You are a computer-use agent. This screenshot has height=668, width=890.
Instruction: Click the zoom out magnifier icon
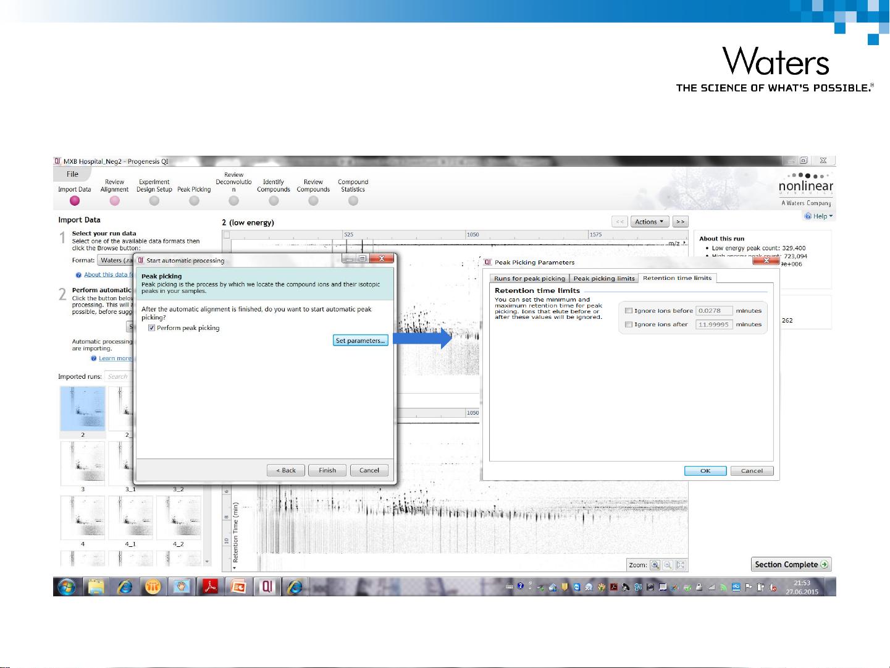668,565
